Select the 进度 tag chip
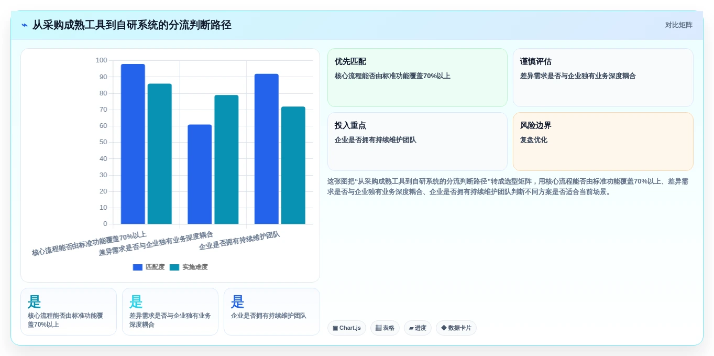This screenshot has width=714, height=356. point(418,328)
